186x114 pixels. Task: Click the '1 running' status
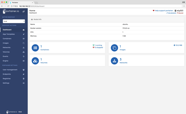click(x=98, y=45)
